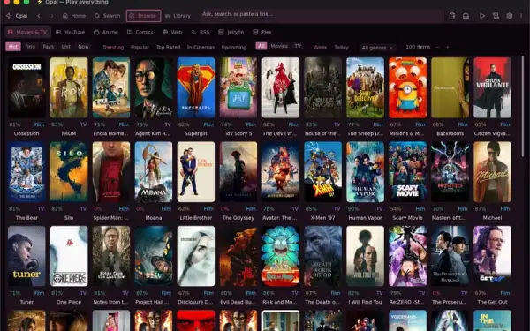Image resolution: width=530 pixels, height=331 pixels.
Task: Open the Search page
Action: 107,16
